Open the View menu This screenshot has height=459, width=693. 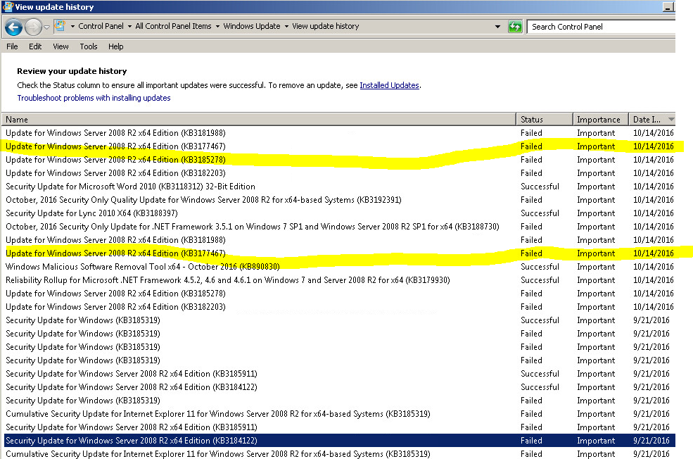[x=61, y=46]
